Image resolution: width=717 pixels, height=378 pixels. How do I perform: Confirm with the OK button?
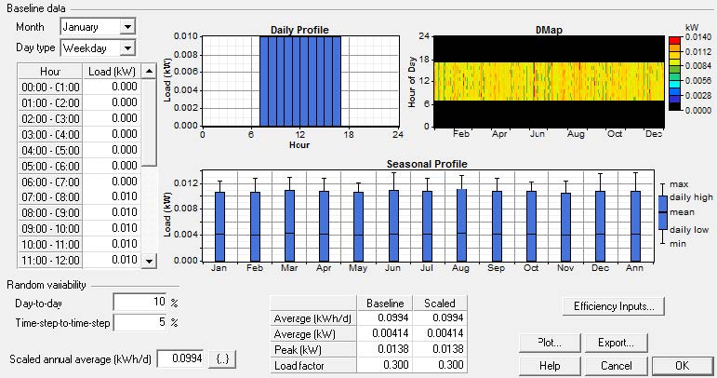682,365
